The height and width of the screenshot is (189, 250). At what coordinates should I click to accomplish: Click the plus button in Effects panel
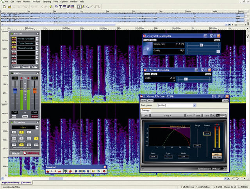coord(34,67)
